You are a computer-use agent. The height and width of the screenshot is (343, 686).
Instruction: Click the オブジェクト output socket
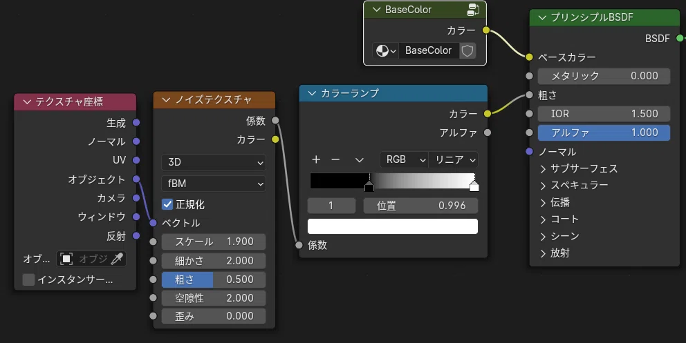[136, 179]
